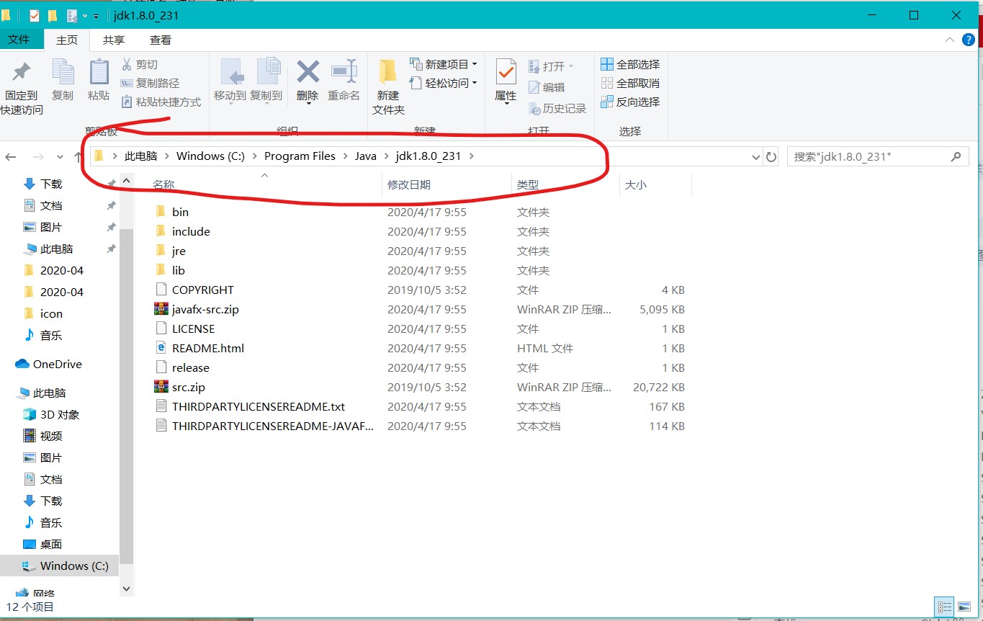Expand breadcrumb arrow after Program Files
983x621 pixels.
pos(345,156)
